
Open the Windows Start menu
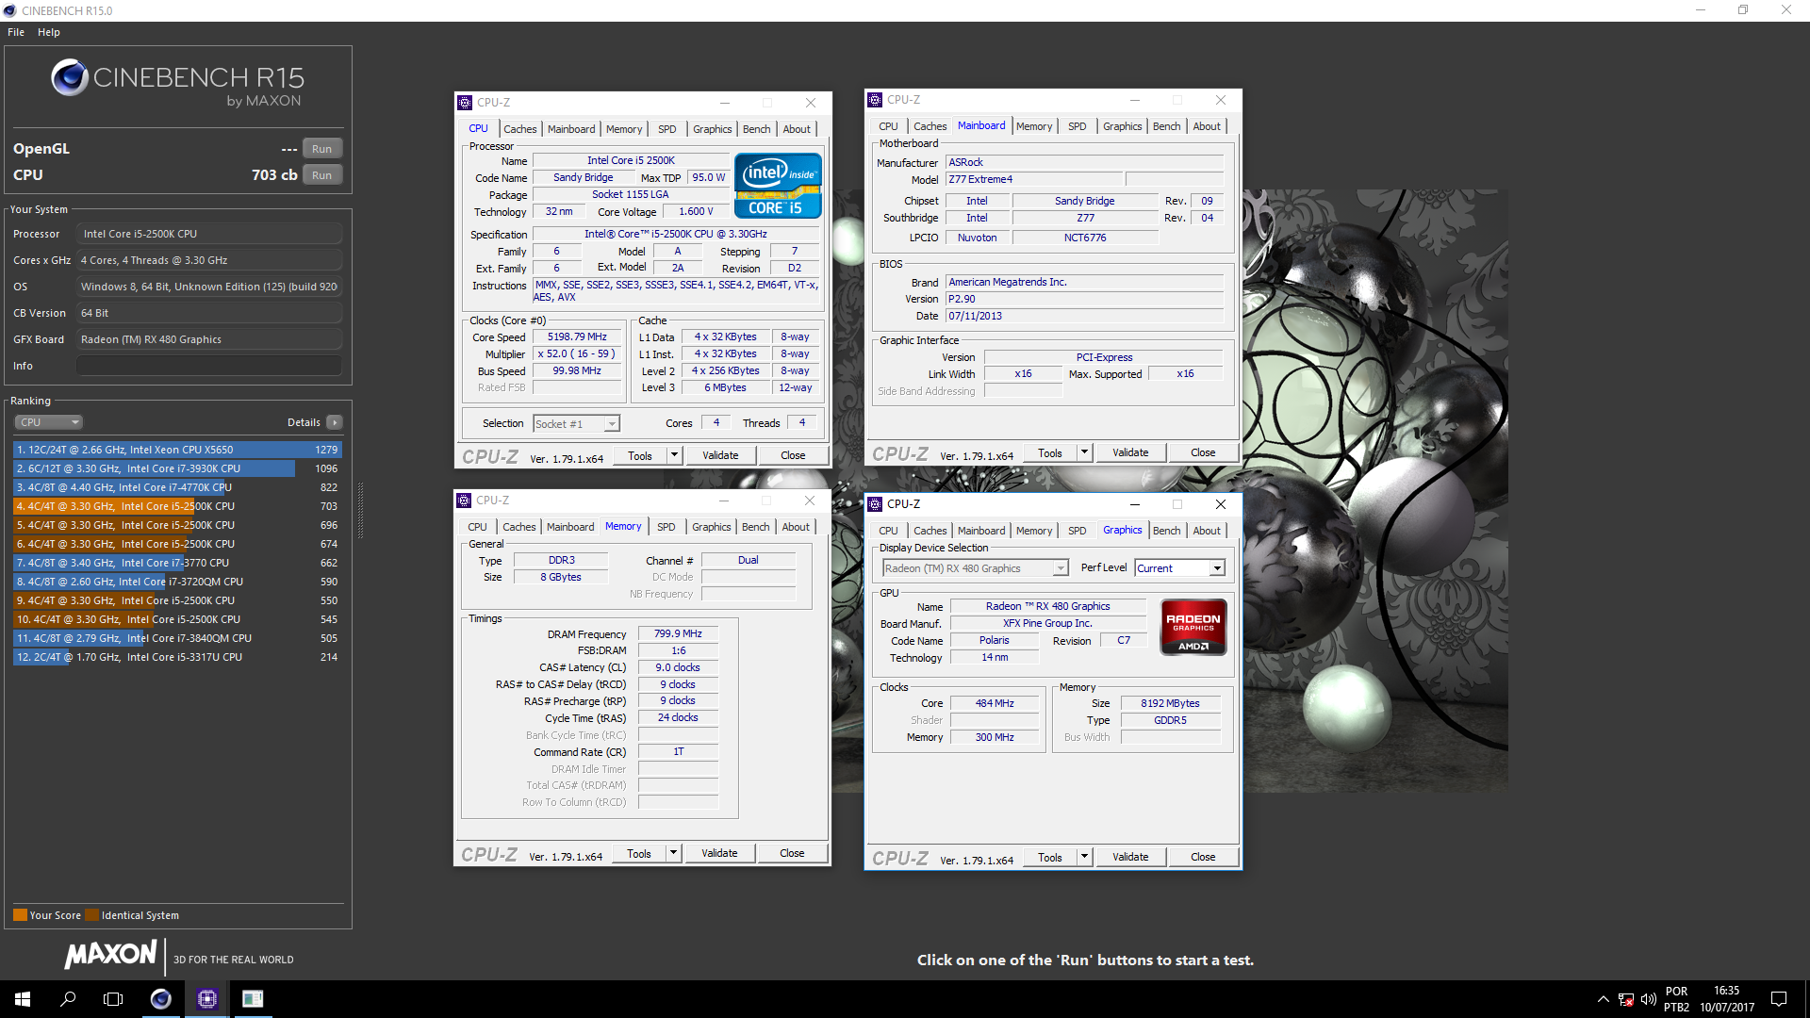coord(23,999)
